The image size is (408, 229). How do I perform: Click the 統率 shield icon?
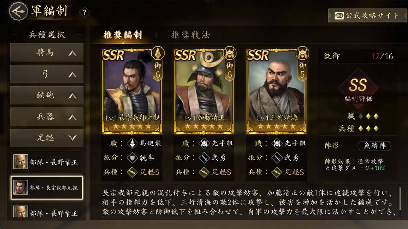point(133,158)
